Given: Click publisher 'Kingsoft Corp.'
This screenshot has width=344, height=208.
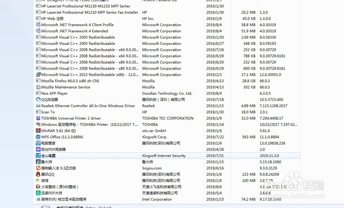Looking at the screenshot, I should click(155, 137).
